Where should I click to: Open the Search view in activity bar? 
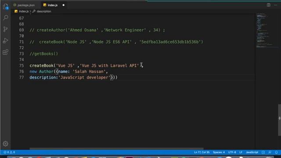(6, 18)
